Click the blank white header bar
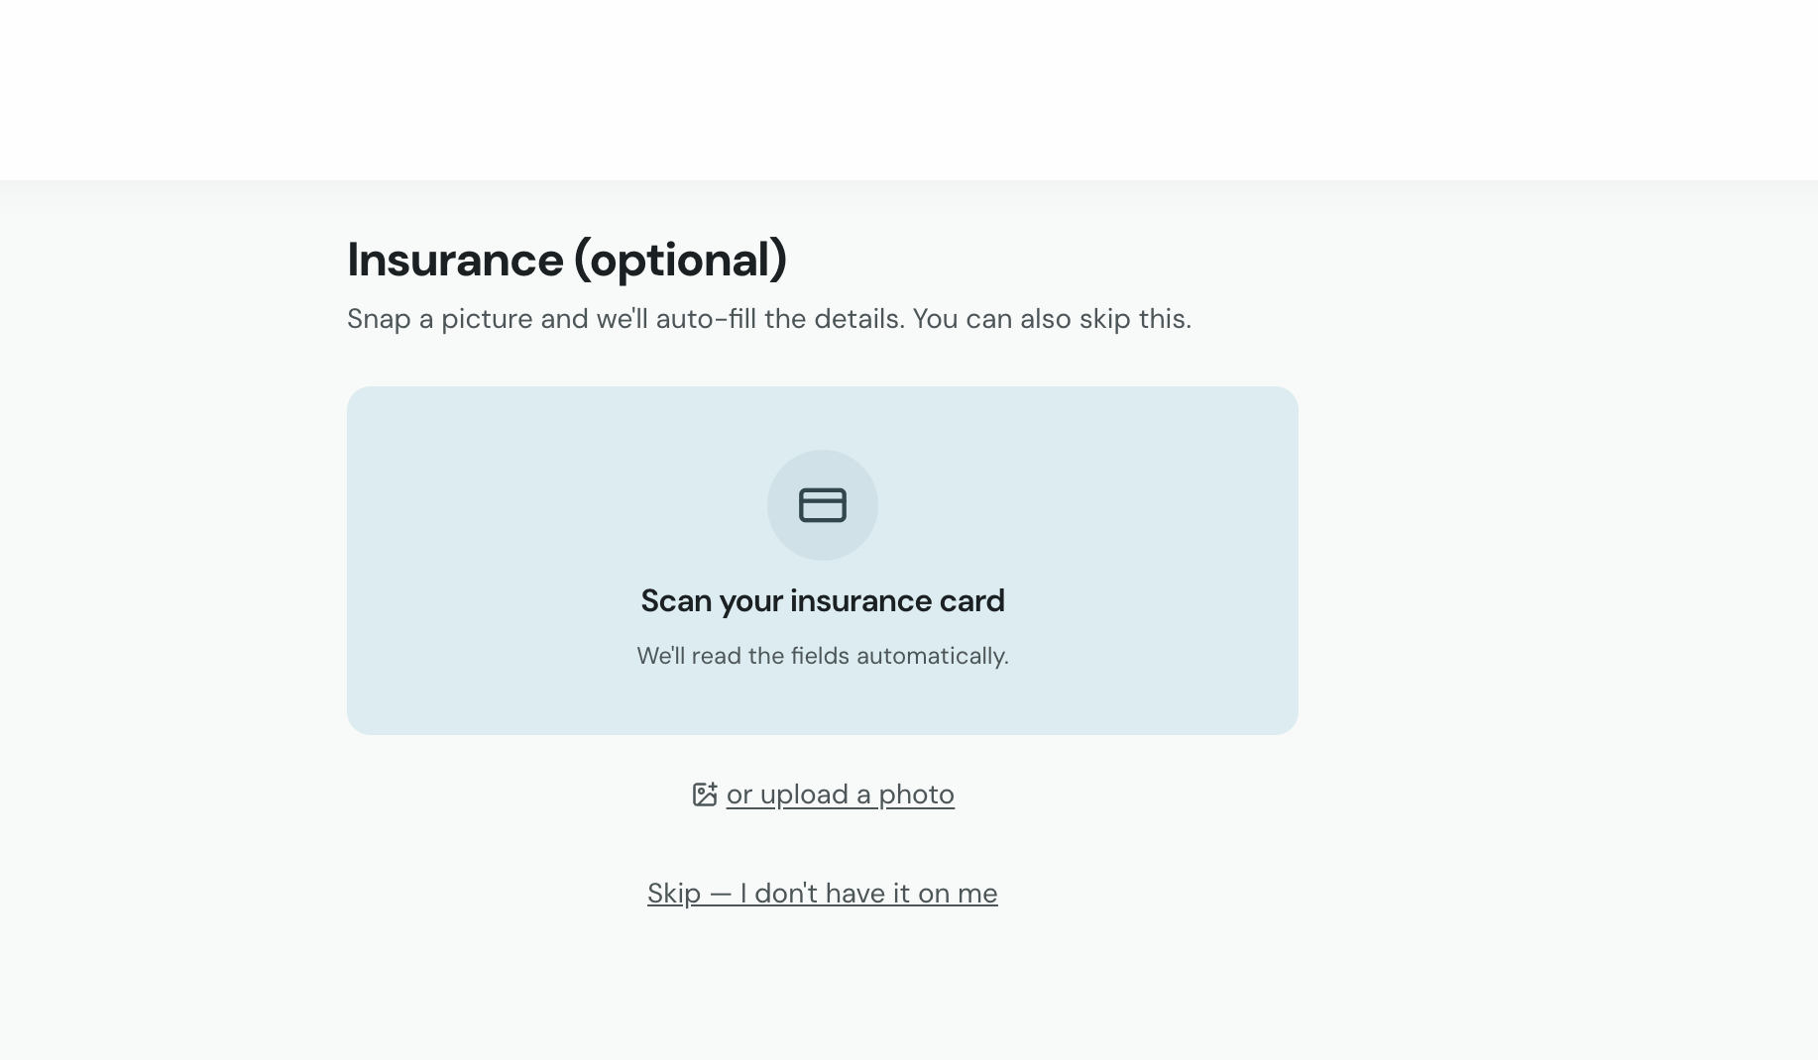The width and height of the screenshot is (1818, 1060). point(909,89)
